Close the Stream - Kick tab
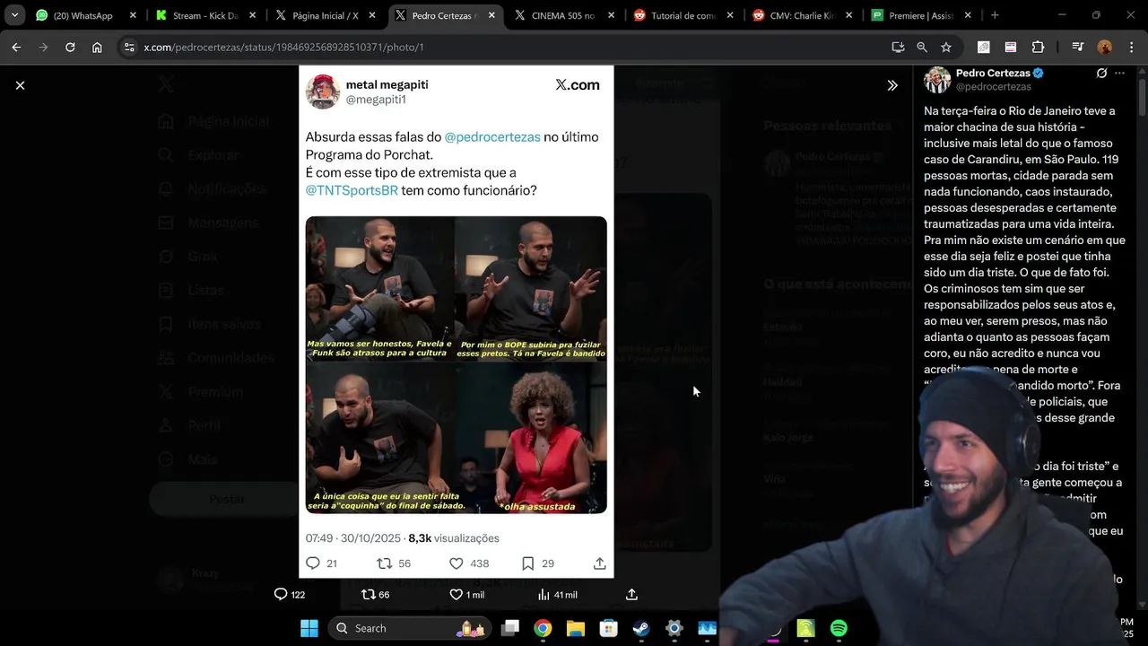The width and height of the screenshot is (1148, 646). click(x=252, y=15)
